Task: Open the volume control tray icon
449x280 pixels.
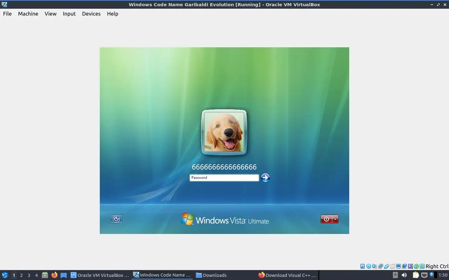Action: pyautogui.click(x=404, y=275)
